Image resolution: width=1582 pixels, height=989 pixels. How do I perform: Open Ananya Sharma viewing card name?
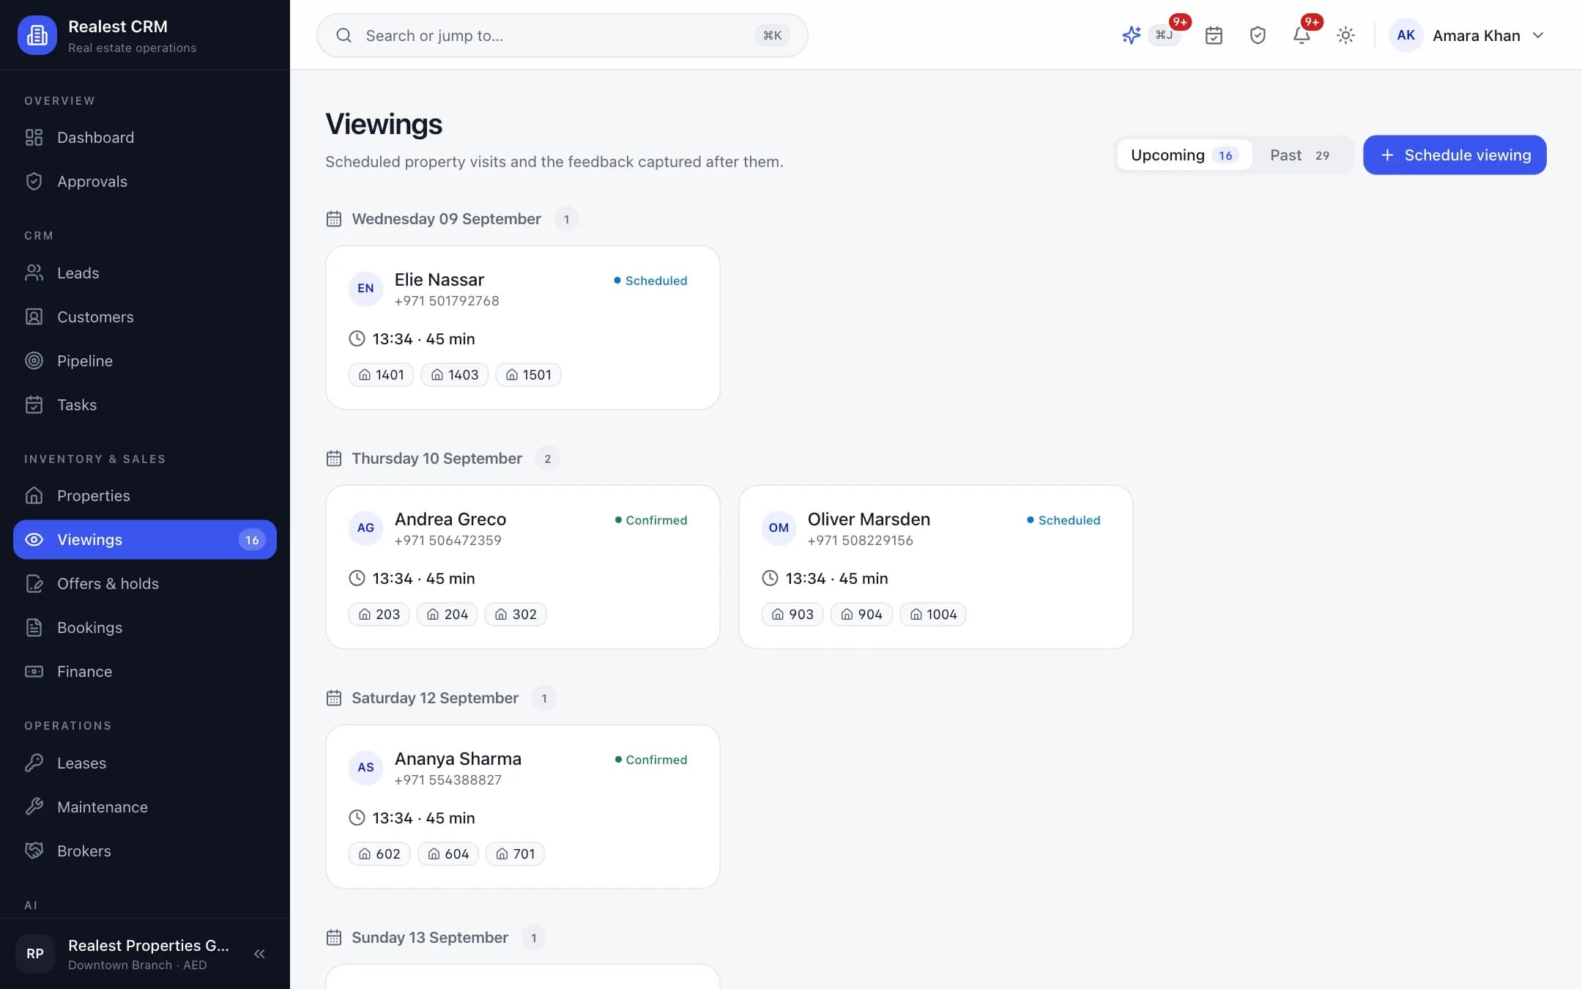[x=458, y=759]
